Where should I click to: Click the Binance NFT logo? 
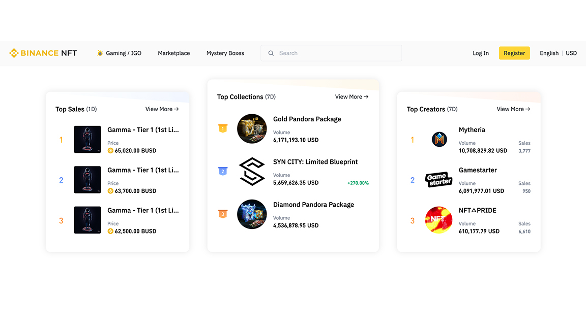point(43,53)
